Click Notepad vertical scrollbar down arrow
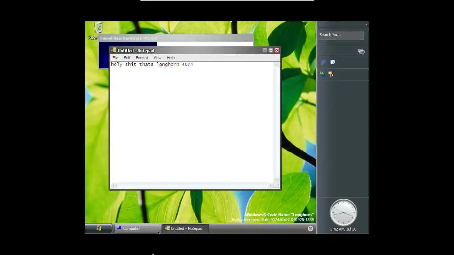Image resolution: width=454 pixels, height=255 pixels. click(x=276, y=180)
